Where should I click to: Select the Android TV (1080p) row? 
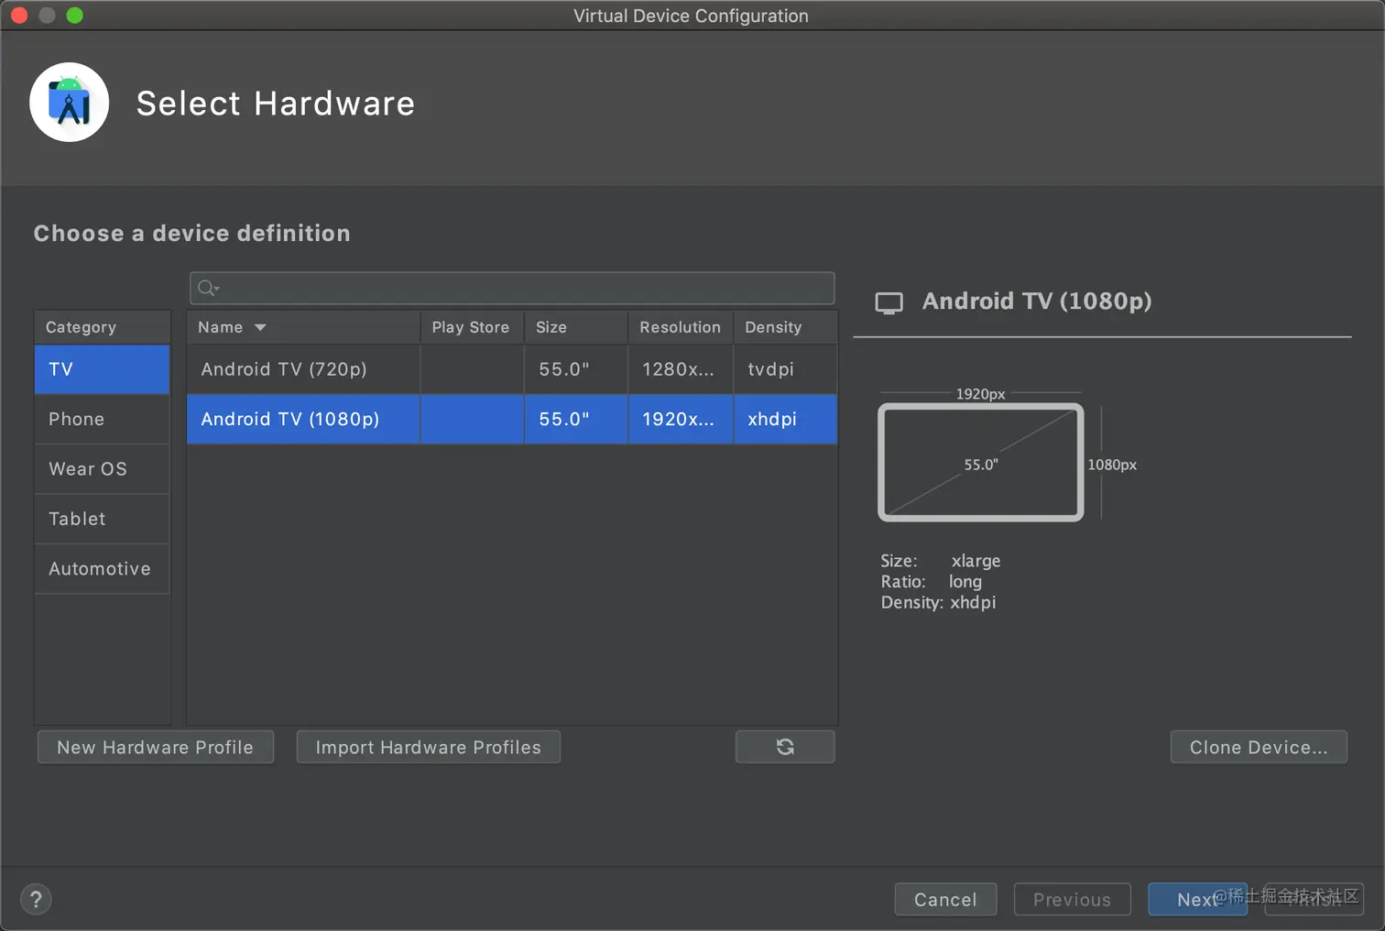click(x=512, y=419)
